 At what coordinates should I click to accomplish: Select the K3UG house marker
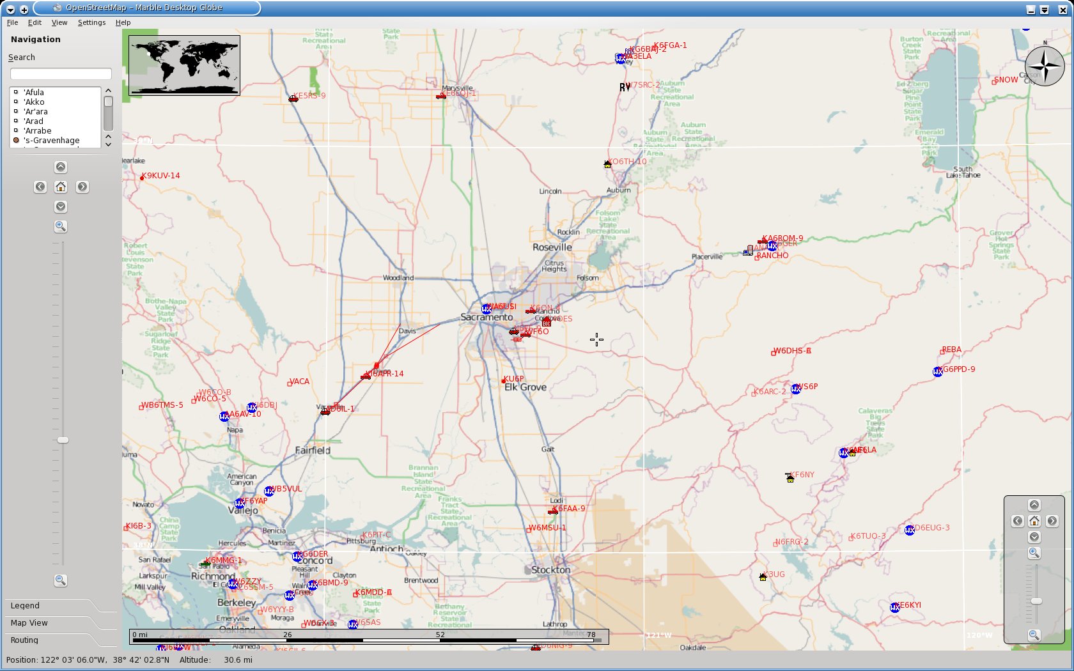pos(763,577)
